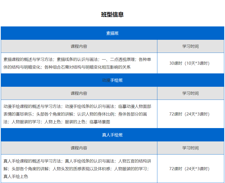Click the 课程内容 header under 动漫手绘班

pos(79,93)
